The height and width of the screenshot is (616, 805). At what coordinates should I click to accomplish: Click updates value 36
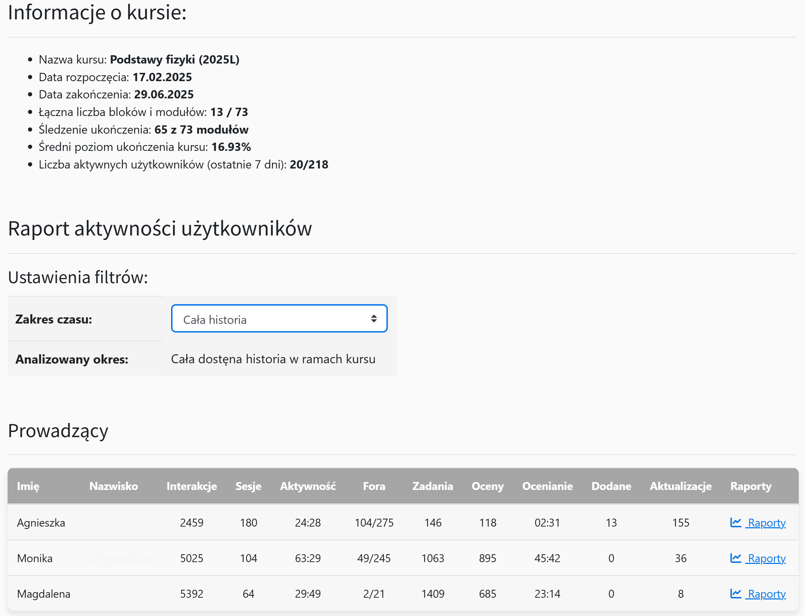(x=681, y=558)
